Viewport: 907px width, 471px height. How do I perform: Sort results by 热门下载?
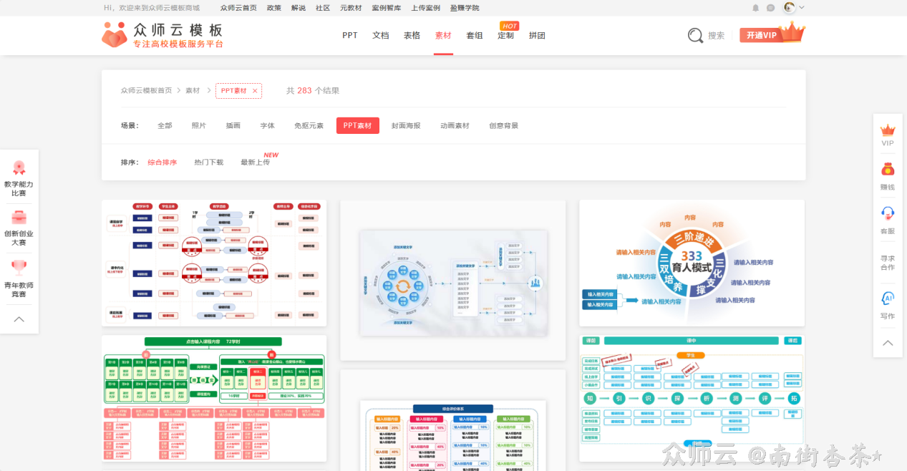point(208,162)
